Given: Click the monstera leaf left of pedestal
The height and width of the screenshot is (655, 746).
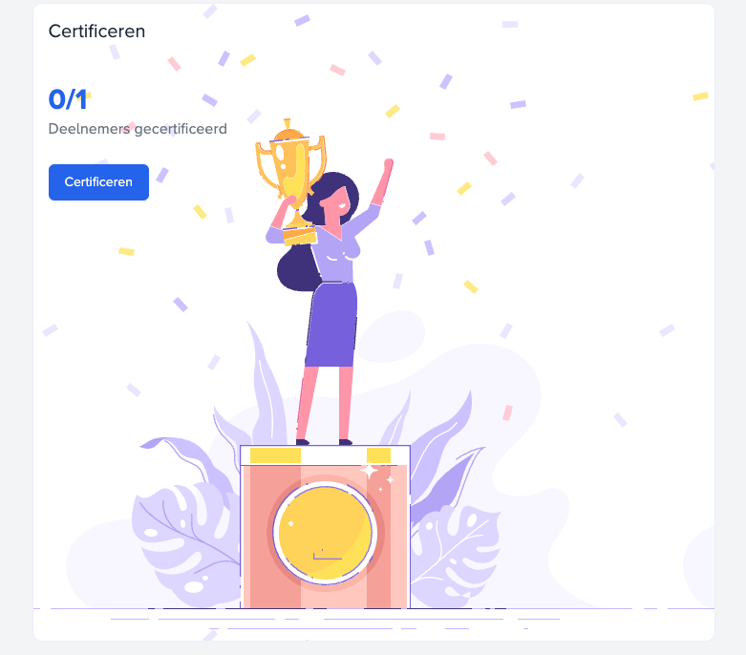Looking at the screenshot, I should (185, 542).
